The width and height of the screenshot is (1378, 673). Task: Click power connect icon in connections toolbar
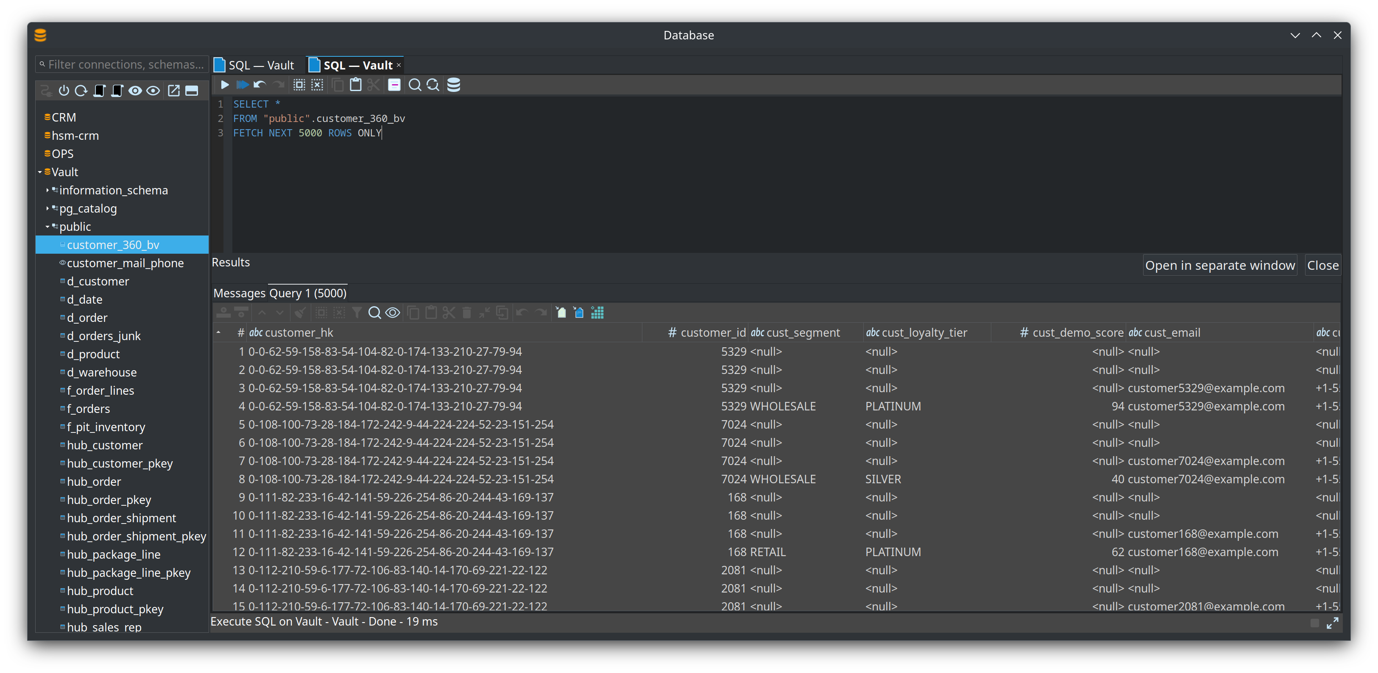click(64, 90)
